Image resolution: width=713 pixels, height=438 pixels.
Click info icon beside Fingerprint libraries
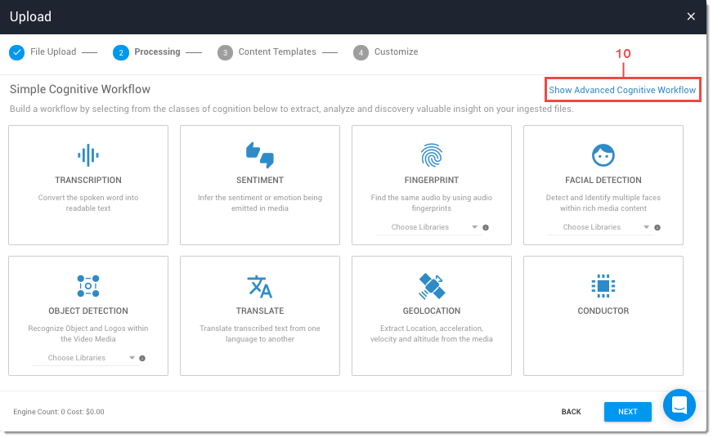click(485, 228)
